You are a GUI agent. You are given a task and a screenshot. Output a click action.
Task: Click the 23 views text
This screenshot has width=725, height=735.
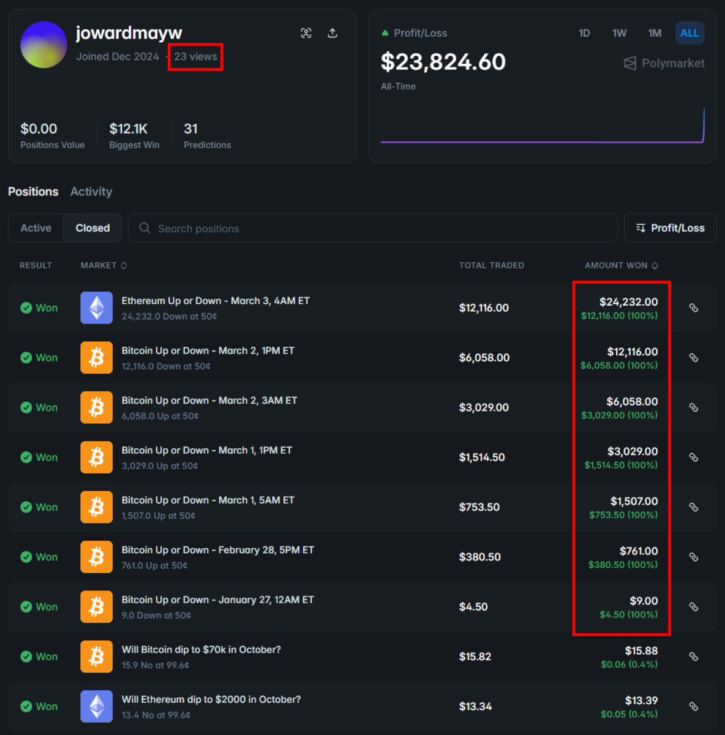click(195, 56)
